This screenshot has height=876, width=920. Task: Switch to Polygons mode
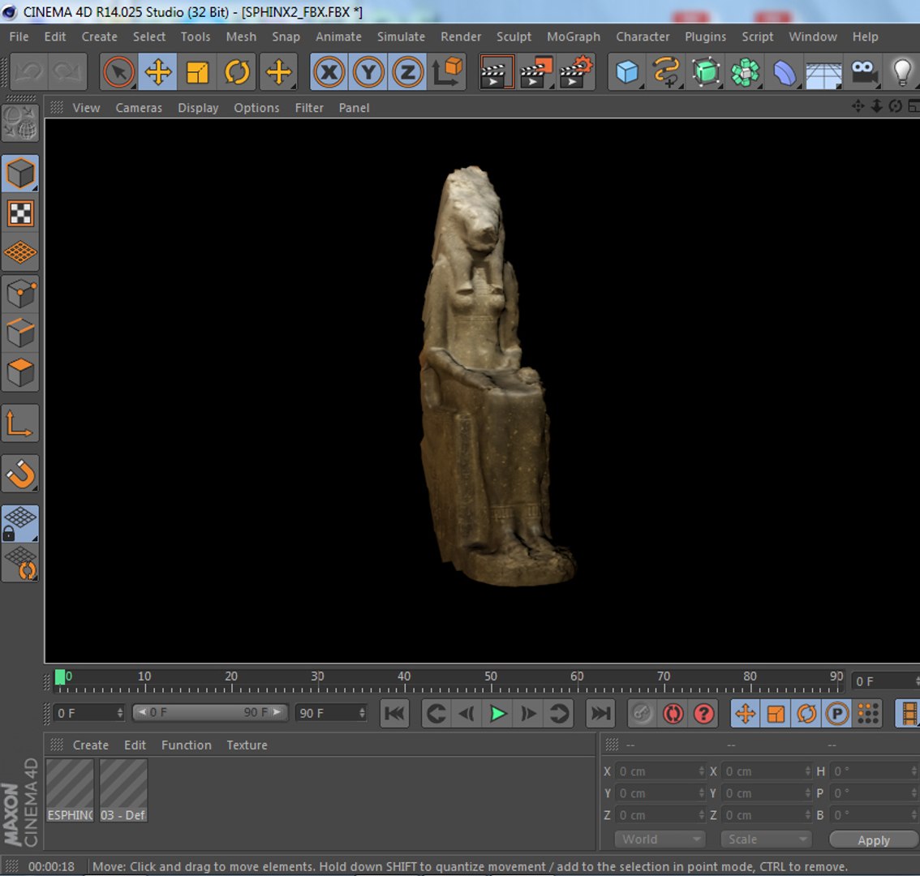(x=20, y=372)
